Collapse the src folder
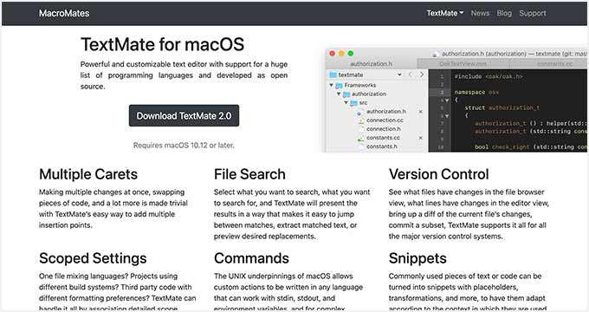This screenshot has width=589, height=312. point(346,102)
